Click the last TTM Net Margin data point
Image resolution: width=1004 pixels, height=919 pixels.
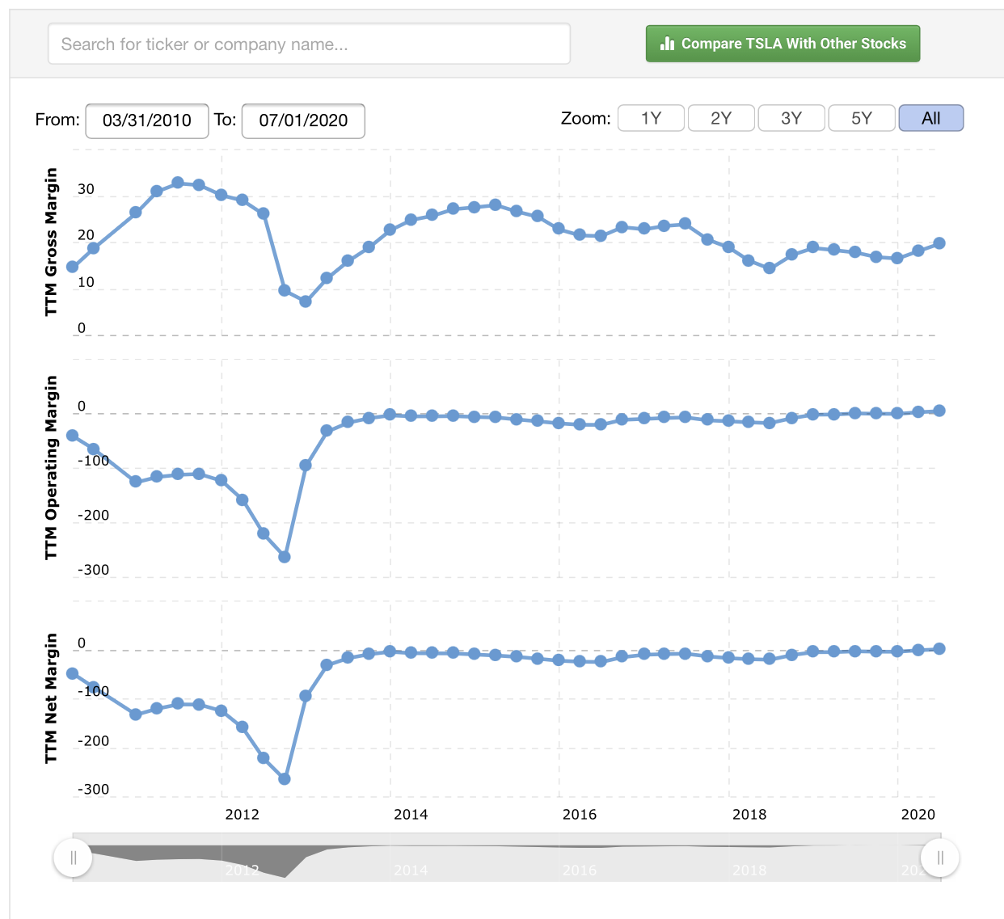[x=939, y=648]
